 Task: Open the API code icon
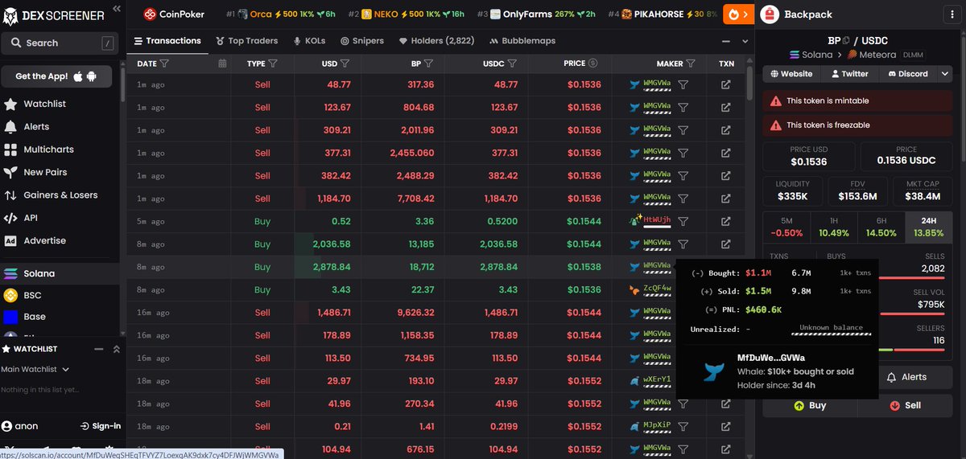pyautogui.click(x=10, y=218)
